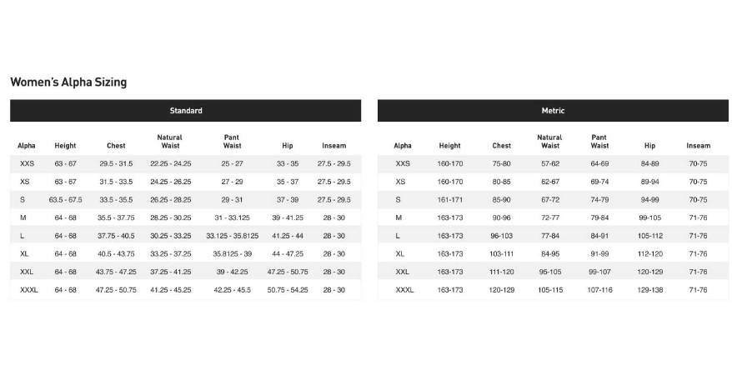Viewport: 732px width, 375px height.
Task: Click Chest column header in Metric table
Action: pos(501,146)
